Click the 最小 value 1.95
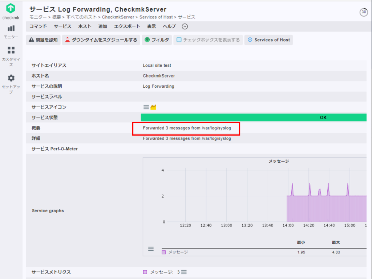This screenshot has width=372, height=279. click(301, 252)
